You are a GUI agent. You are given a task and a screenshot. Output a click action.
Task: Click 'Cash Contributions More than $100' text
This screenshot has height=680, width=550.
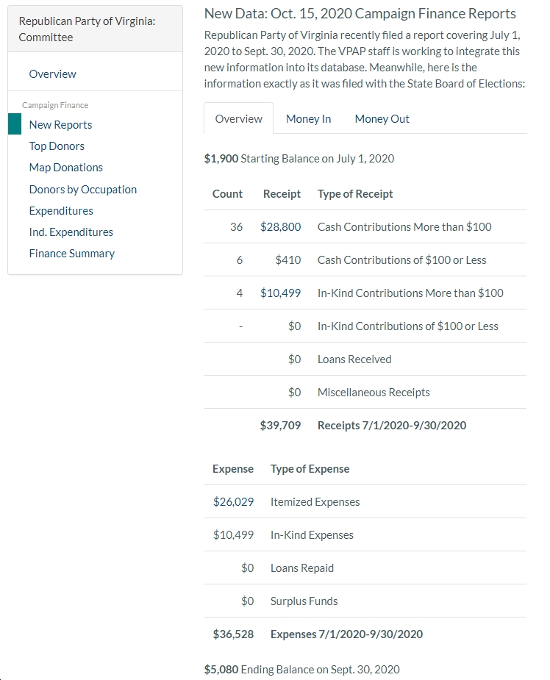404,227
